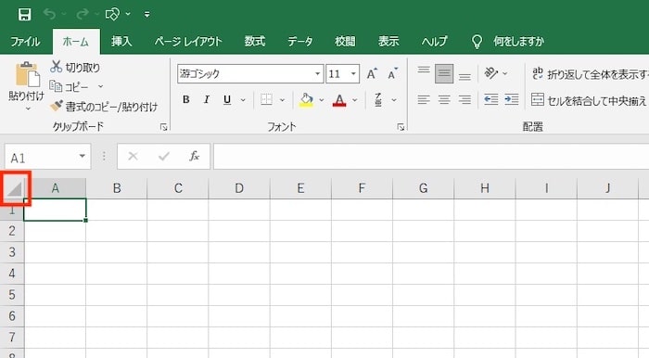Click 切り取り (Cut) button
The image size is (649, 358).
coord(75,67)
